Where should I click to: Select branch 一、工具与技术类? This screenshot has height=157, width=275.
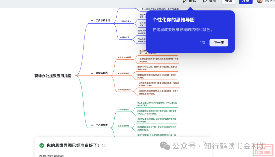101,21
